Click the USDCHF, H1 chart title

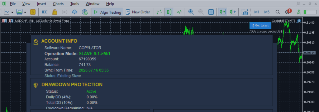point(42,21)
